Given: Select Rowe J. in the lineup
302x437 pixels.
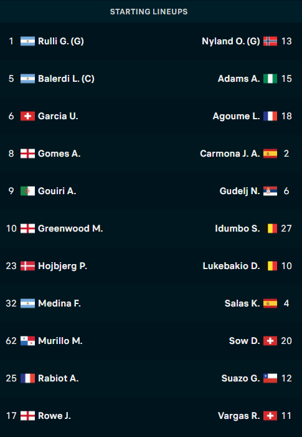Looking at the screenshot, I should (54, 416).
